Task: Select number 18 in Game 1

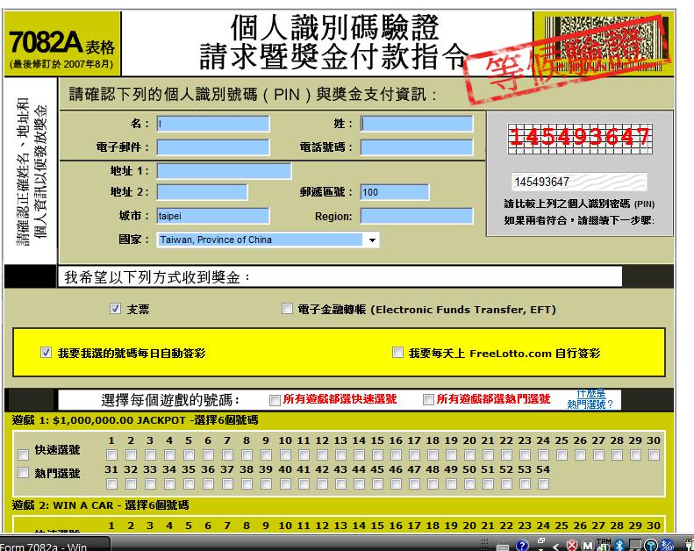Action: [x=433, y=455]
